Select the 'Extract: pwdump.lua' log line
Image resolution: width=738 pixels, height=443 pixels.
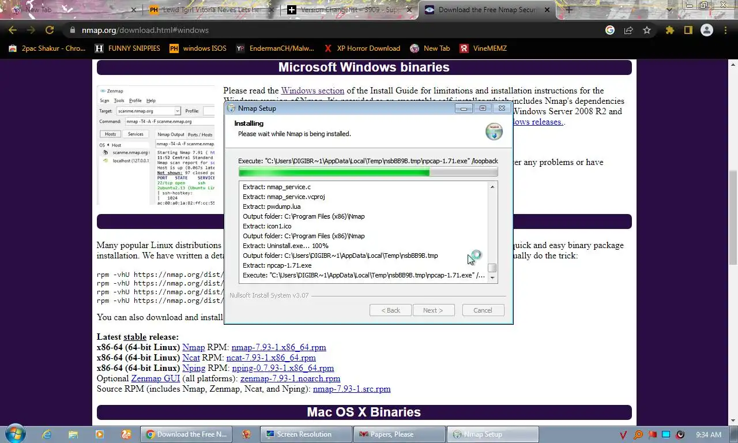(x=272, y=207)
